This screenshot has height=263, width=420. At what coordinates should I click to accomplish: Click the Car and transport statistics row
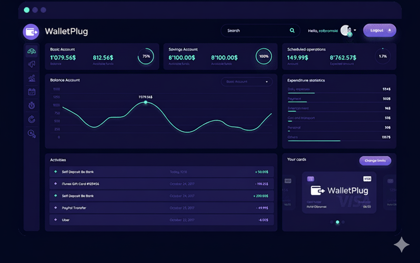coord(339,119)
